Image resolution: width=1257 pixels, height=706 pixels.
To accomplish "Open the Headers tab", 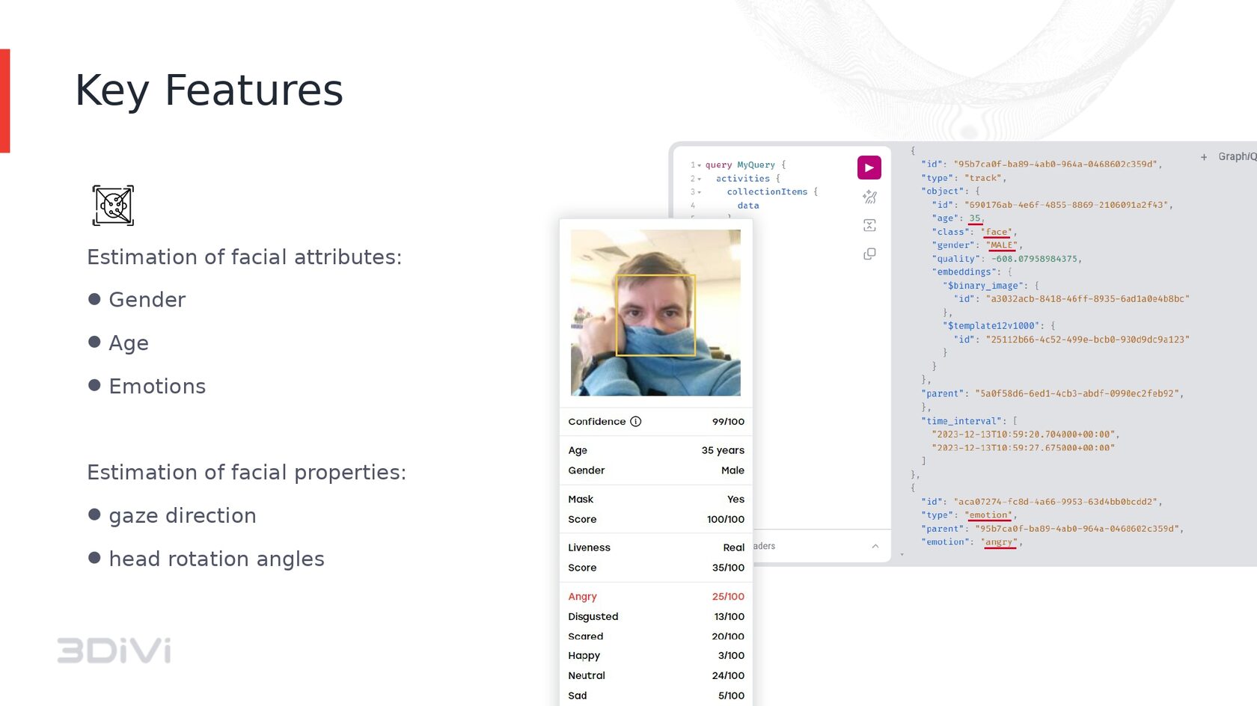I will point(759,546).
